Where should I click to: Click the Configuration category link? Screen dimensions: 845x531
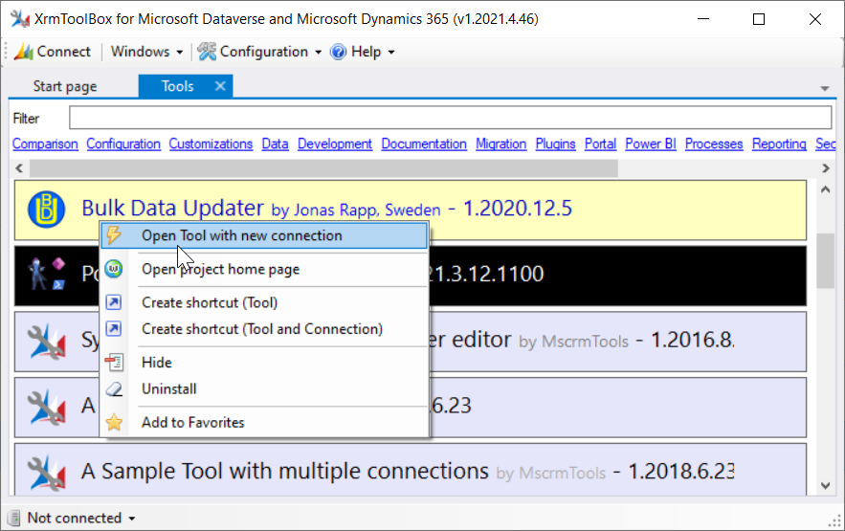click(x=123, y=144)
